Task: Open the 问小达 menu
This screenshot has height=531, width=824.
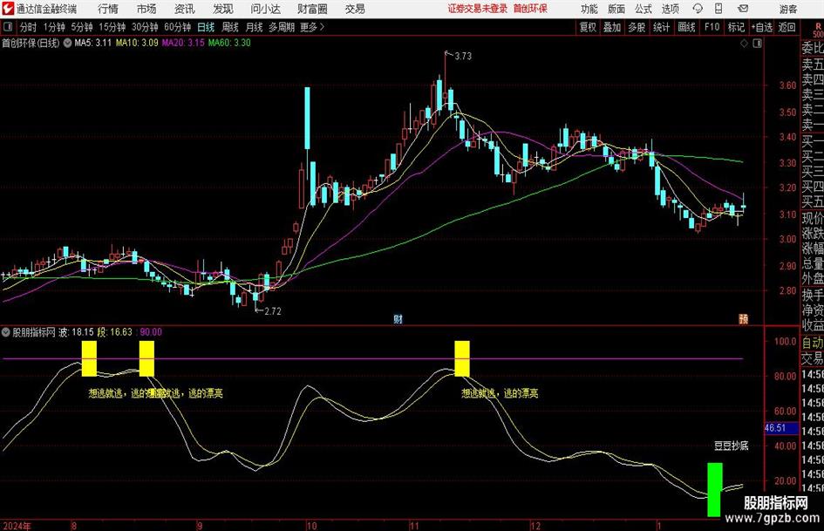Action: point(265,9)
